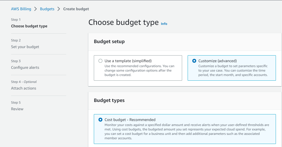
Task: Click the Customize option description text
Action: coord(233,70)
